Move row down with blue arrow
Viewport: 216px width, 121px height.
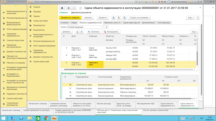(81, 32)
